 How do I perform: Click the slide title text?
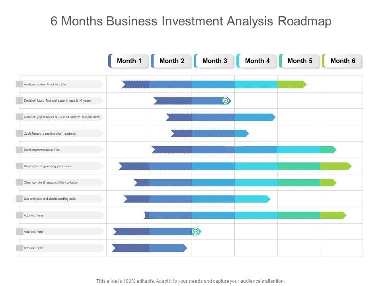pyautogui.click(x=191, y=21)
